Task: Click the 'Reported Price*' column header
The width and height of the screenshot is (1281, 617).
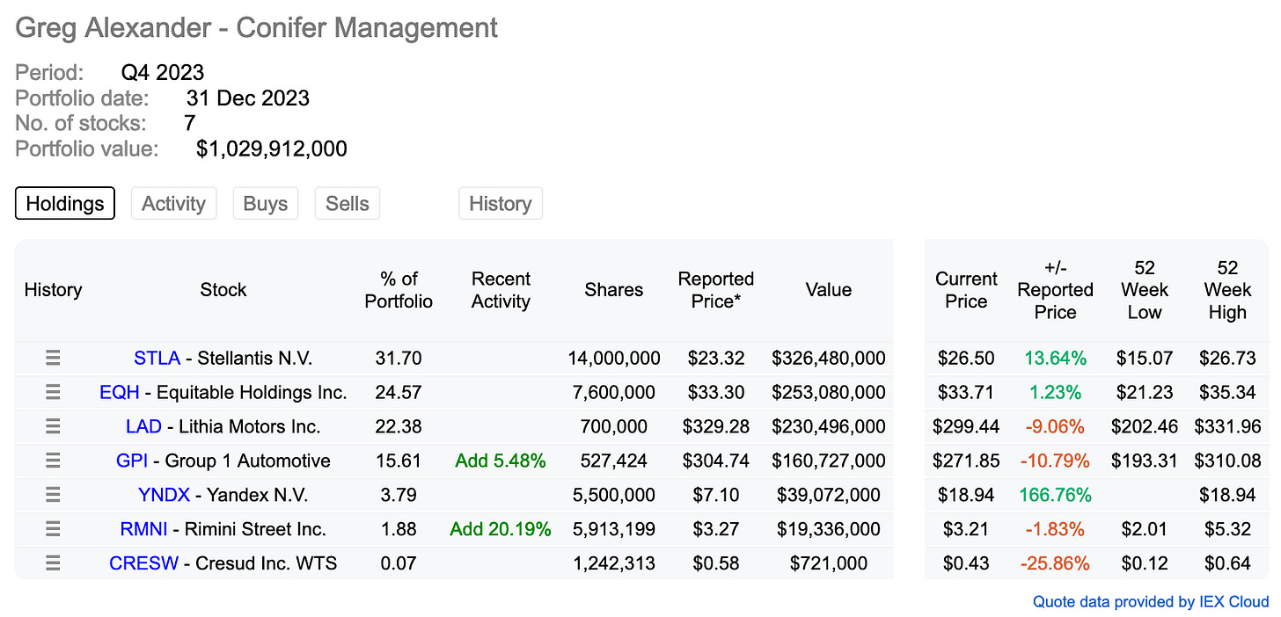Action: pyautogui.click(x=716, y=290)
